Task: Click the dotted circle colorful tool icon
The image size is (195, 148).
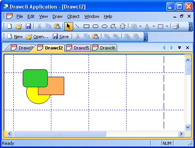Action: click(x=123, y=26)
